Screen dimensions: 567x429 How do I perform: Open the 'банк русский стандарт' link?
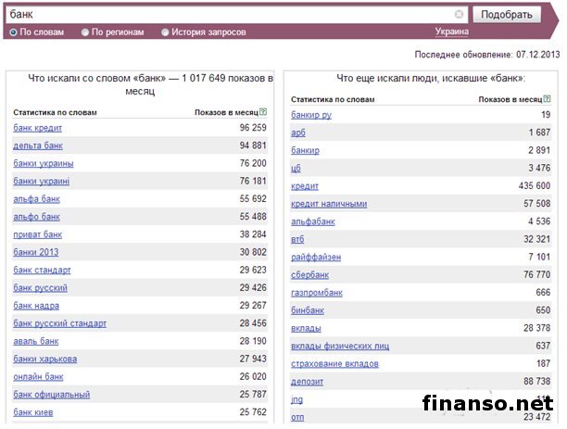(x=60, y=323)
